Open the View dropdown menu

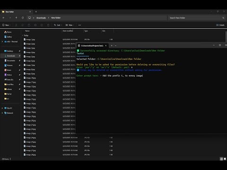tap(70, 25)
